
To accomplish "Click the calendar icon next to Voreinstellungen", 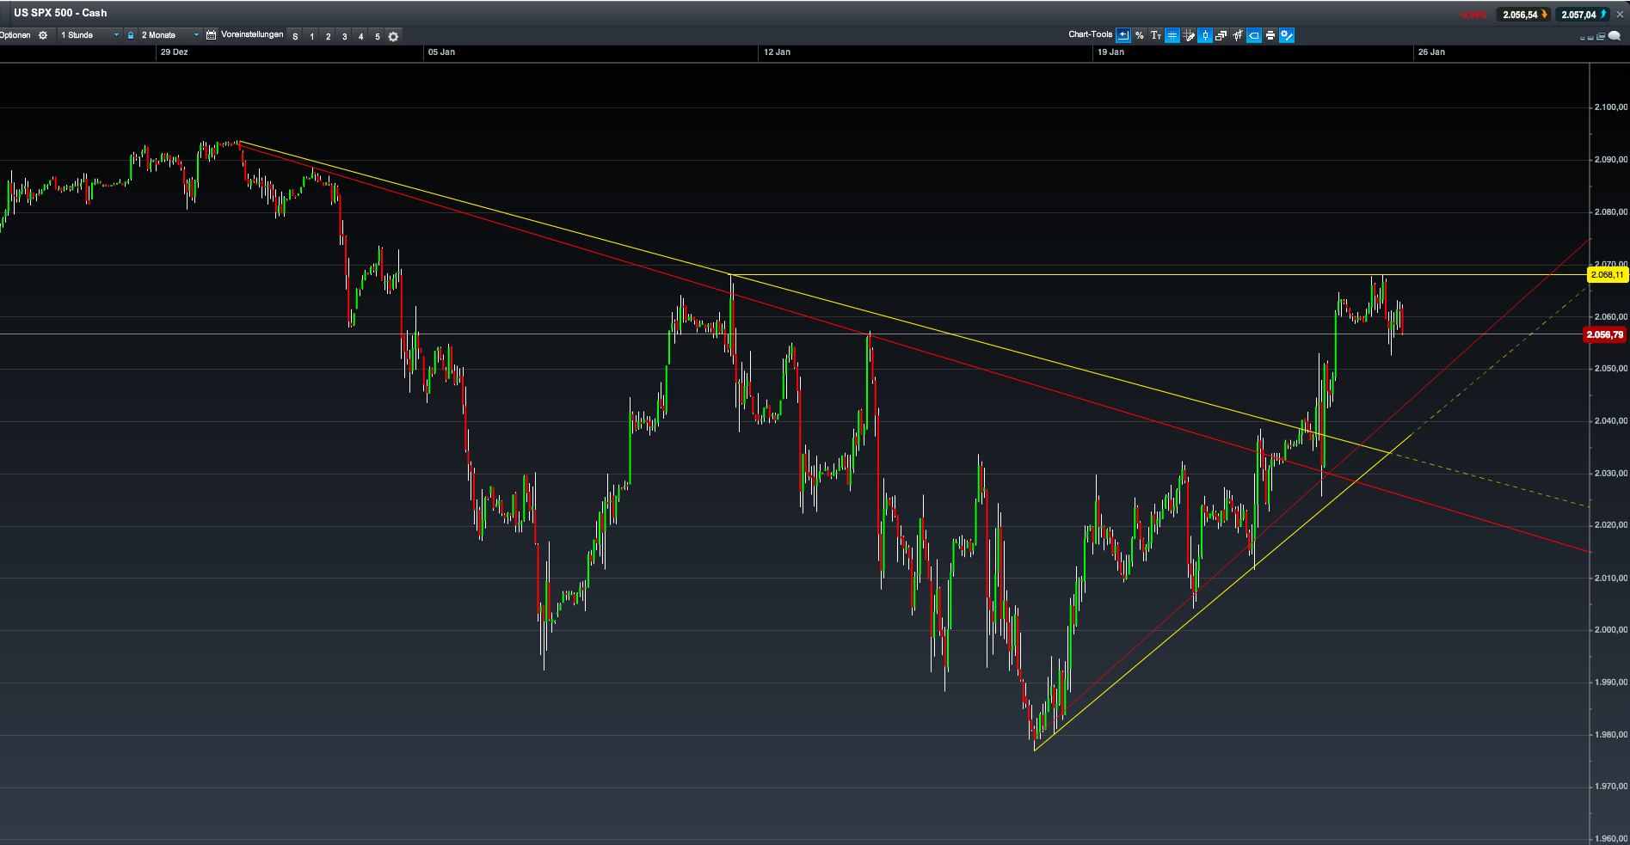I will (x=209, y=35).
